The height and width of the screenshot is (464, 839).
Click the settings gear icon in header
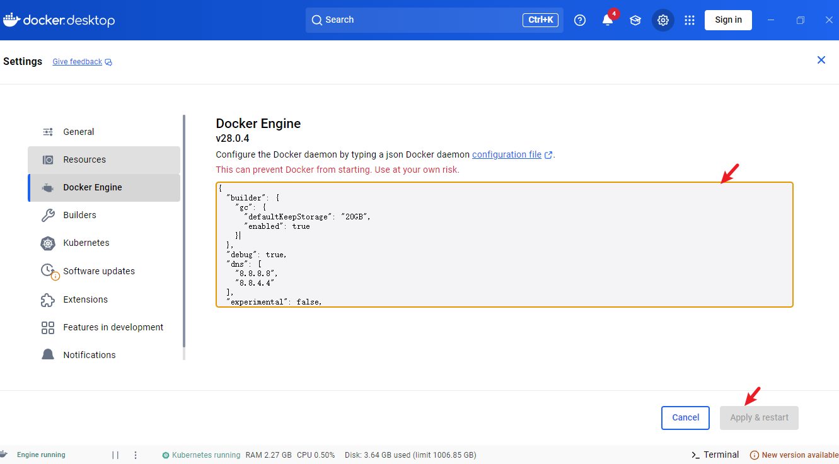pos(663,20)
